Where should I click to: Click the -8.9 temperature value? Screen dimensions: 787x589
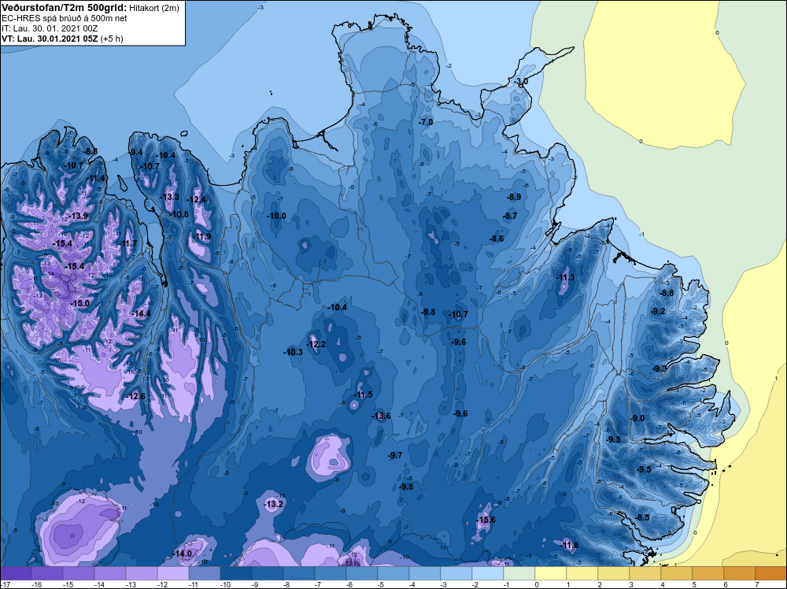[514, 198]
